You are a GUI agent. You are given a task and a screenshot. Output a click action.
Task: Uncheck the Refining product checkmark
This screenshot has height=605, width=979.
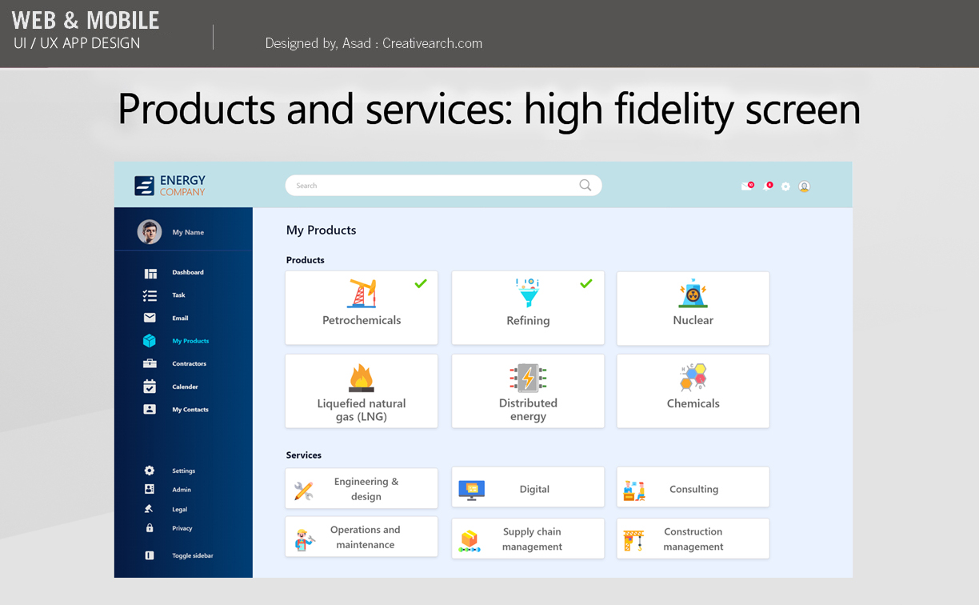[586, 282]
